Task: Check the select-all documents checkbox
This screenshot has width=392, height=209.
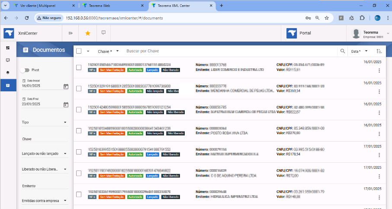Action: point(79,51)
